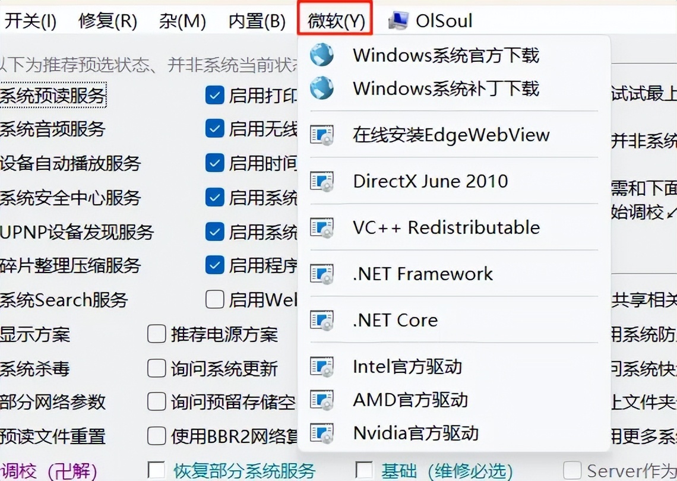The height and width of the screenshot is (481, 677).
Task: Check the 基础 (维修必选) checkbox
Action: pos(364,470)
